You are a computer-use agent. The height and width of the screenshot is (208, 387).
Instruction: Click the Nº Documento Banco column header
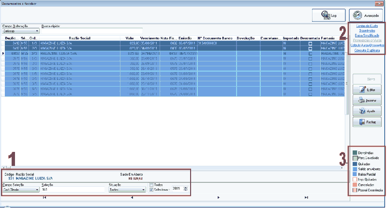point(216,38)
